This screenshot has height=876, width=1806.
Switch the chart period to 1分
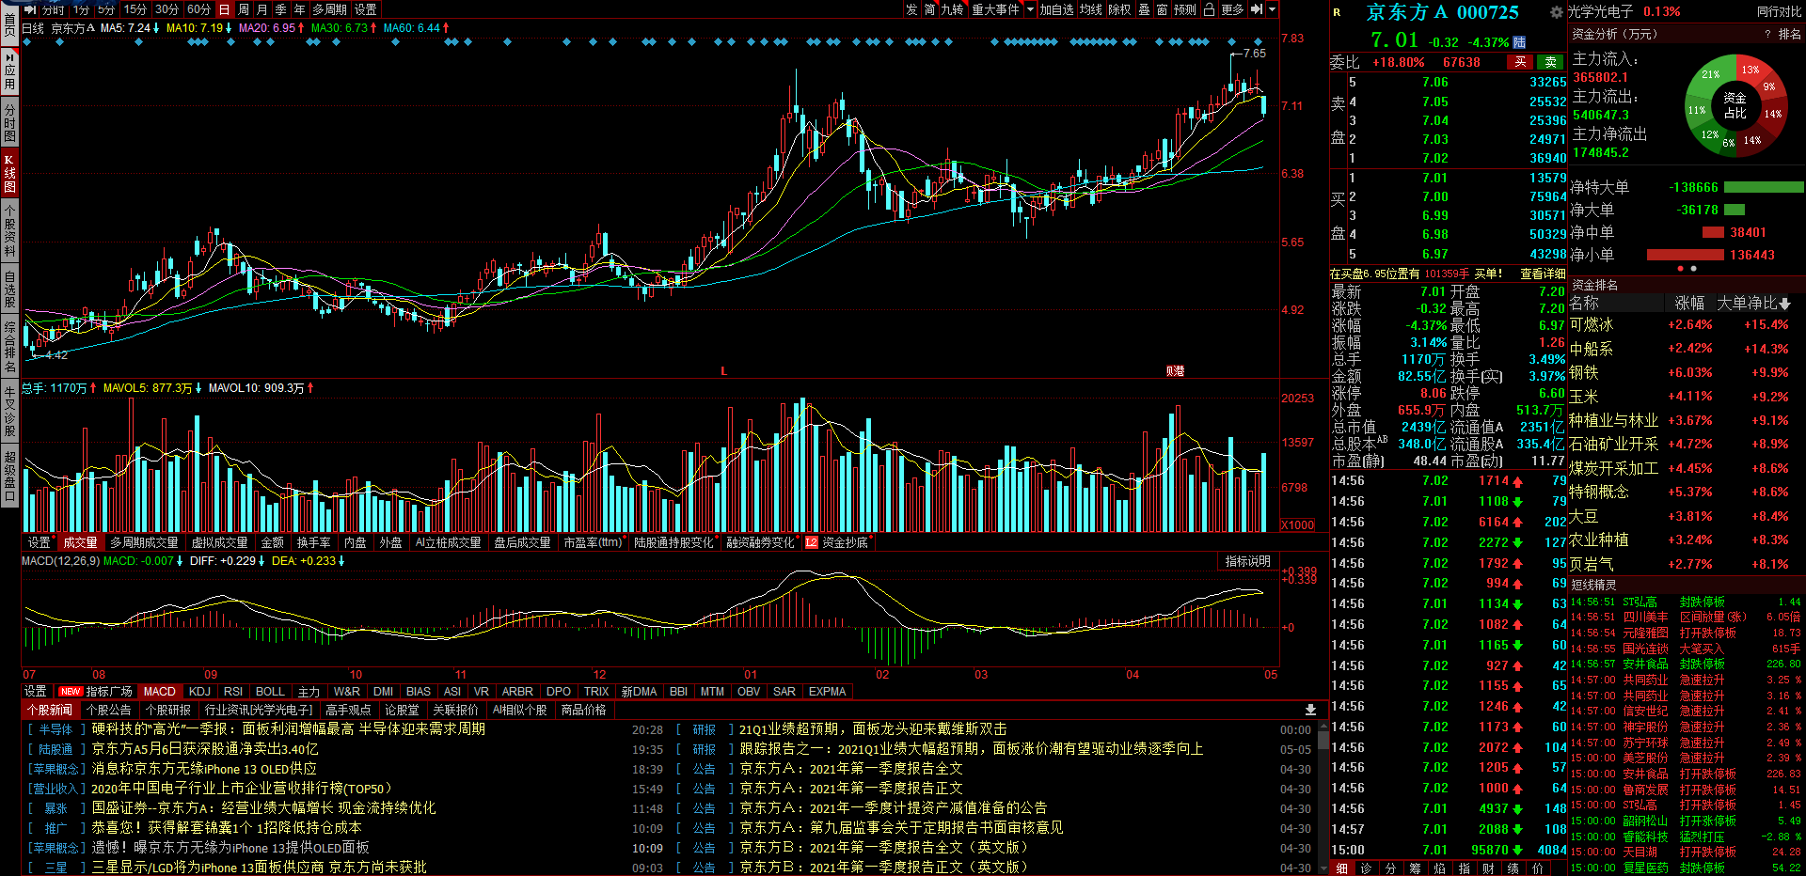click(x=81, y=9)
